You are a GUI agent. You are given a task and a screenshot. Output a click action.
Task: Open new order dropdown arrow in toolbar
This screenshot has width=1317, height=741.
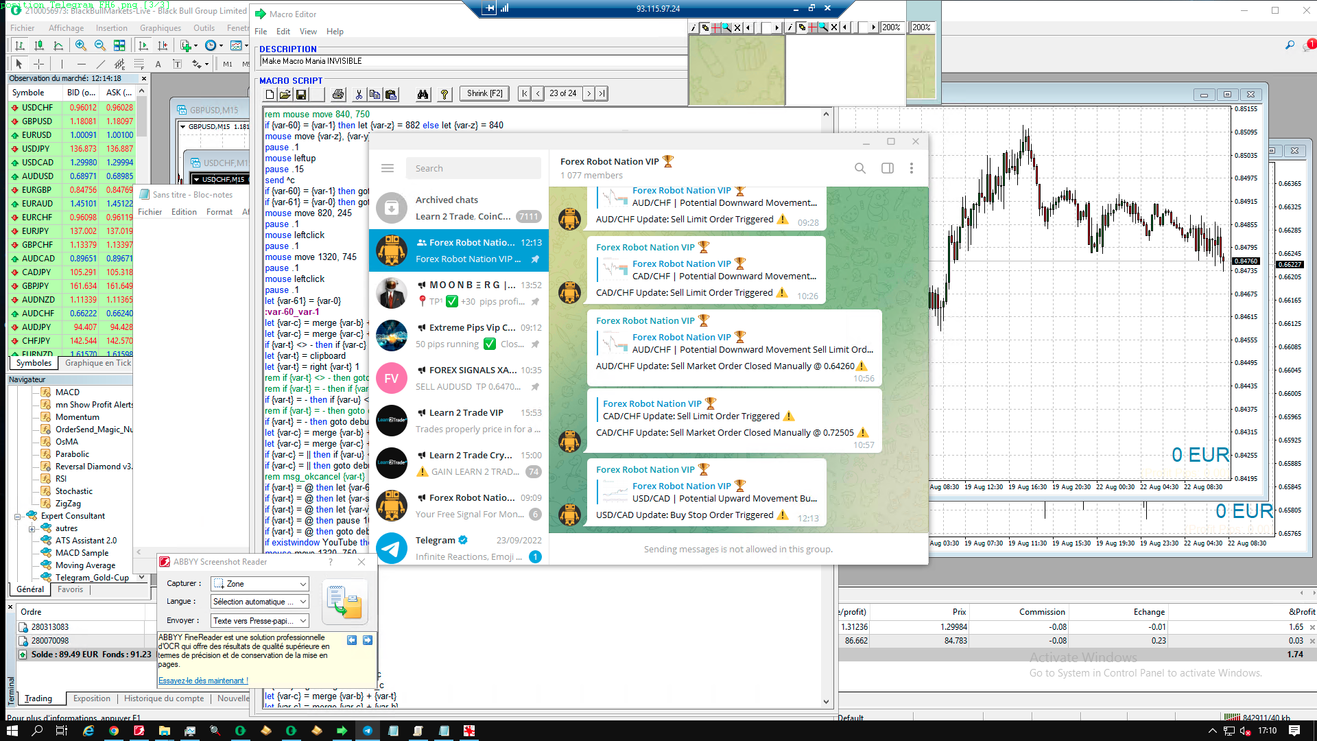click(x=195, y=45)
